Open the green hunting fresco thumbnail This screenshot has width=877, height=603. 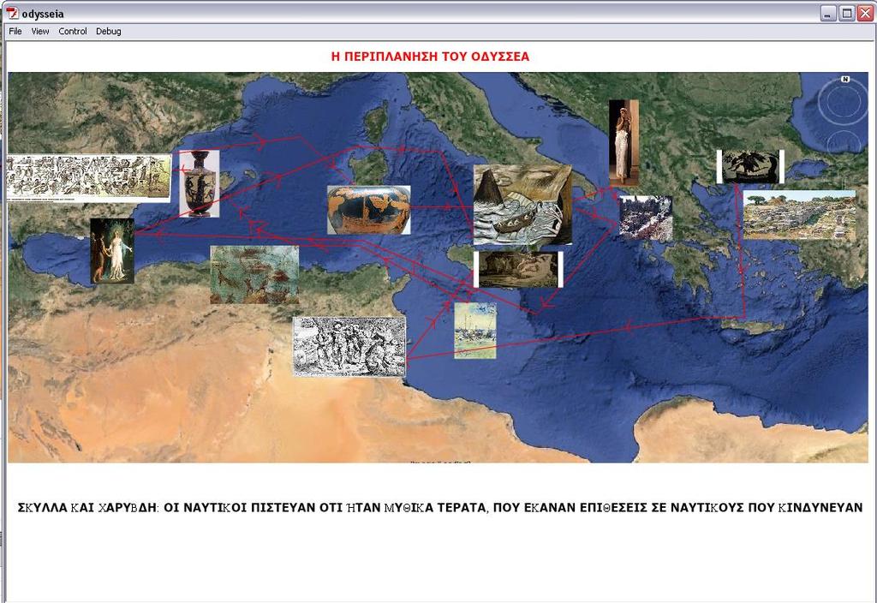tap(254, 275)
